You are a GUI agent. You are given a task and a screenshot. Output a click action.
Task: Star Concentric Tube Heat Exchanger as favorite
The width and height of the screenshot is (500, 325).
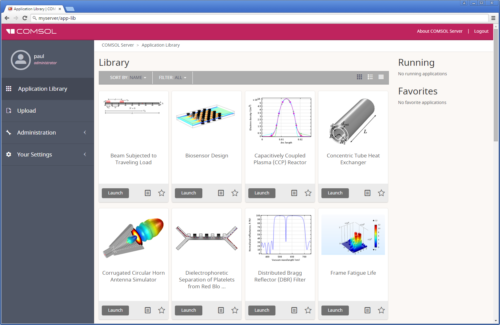pyautogui.click(x=381, y=193)
